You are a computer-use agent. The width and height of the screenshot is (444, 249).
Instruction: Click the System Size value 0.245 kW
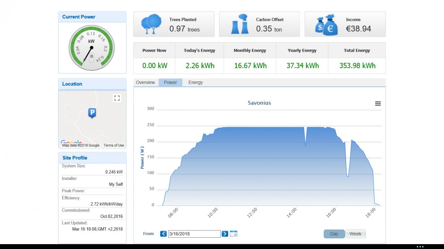pyautogui.click(x=114, y=172)
